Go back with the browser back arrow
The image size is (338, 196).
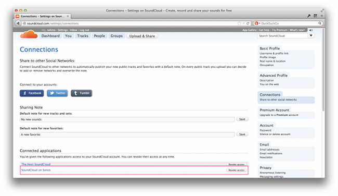point(18,23)
